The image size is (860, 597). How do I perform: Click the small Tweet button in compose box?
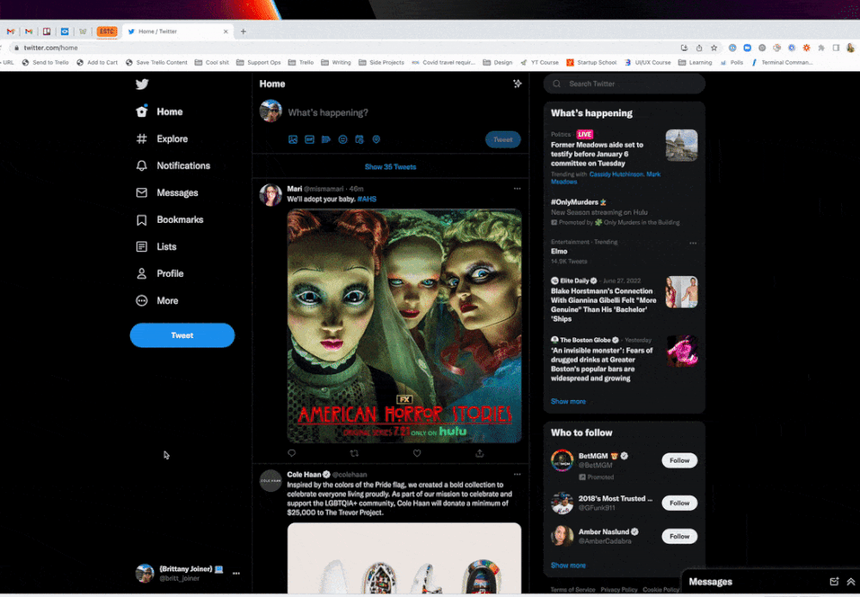[503, 139]
